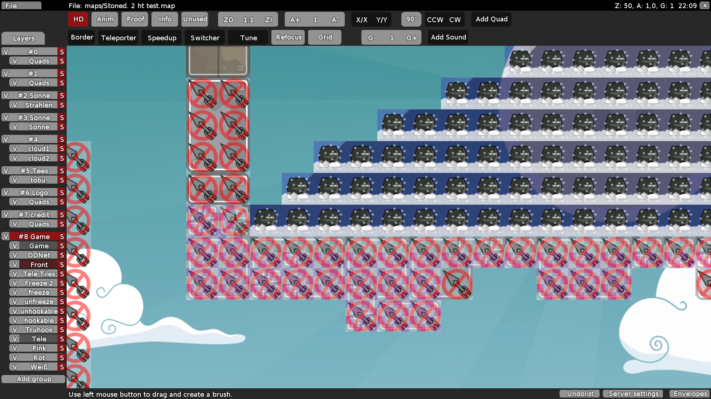Toggle visibility of the Front layer
The image size is (711, 399).
(14, 265)
